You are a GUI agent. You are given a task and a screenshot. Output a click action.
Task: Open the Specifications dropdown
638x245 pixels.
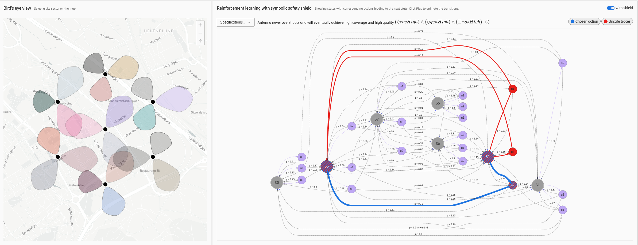click(235, 22)
